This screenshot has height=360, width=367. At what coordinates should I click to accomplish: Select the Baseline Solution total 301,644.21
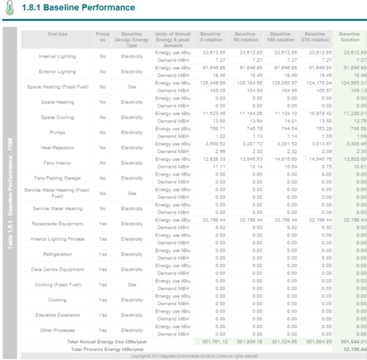[353, 341]
